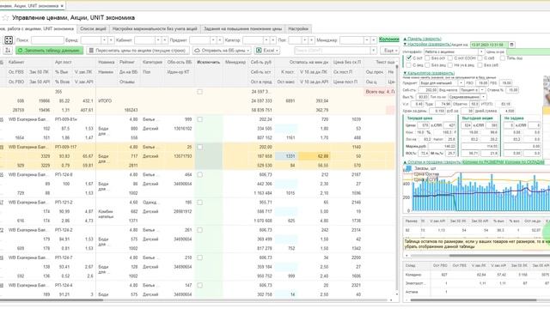Clear the Кабинет filter with its x button
Screen dimensions: 550x309
165,40
